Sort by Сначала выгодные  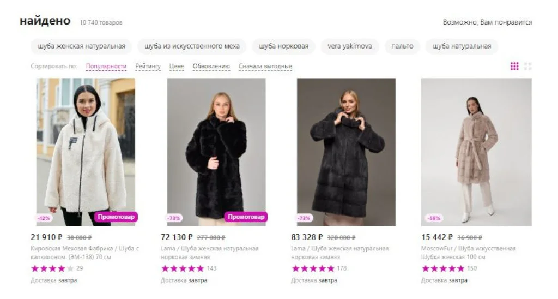(265, 67)
